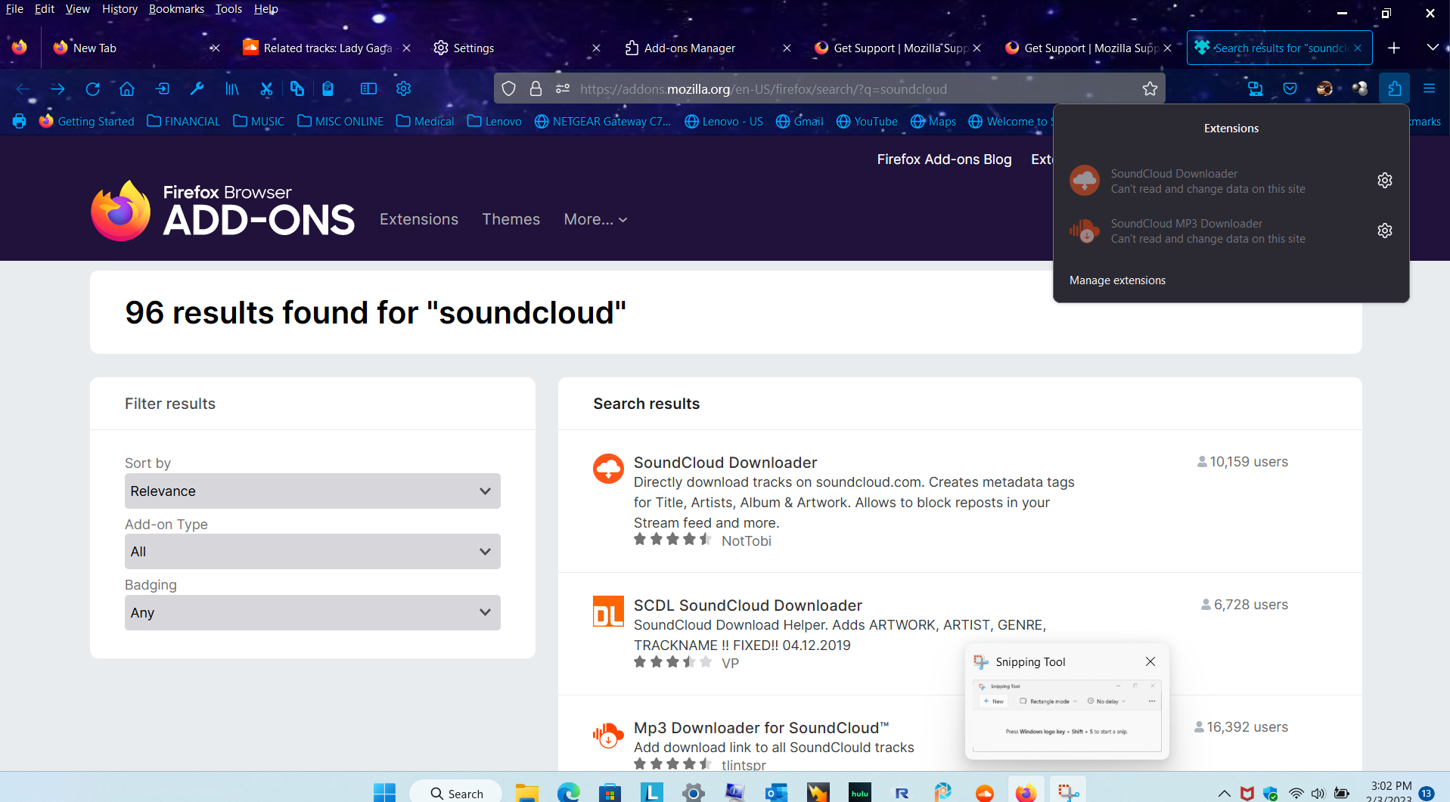
Task: Open Mp3 Downloader for SoundCloud result
Action: pyautogui.click(x=761, y=728)
